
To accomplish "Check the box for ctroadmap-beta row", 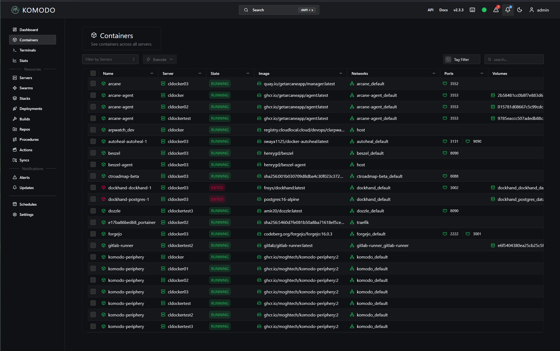I will coord(93,176).
